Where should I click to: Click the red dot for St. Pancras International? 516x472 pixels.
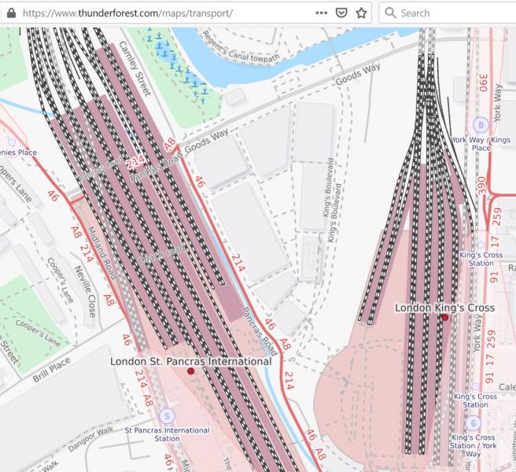click(190, 371)
